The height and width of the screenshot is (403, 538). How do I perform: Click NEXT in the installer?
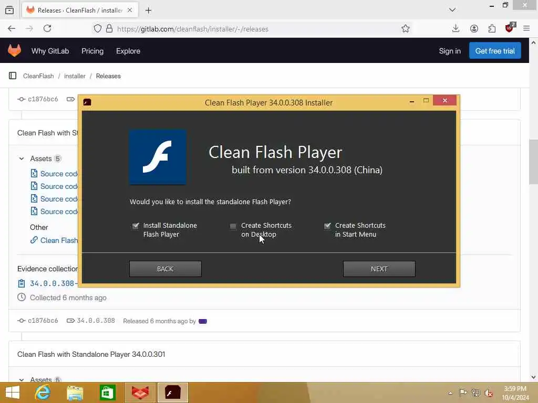(x=379, y=269)
